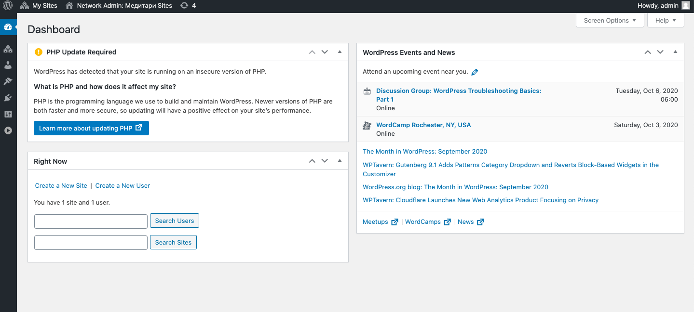
Task: Open the updates indicator showing 4
Action: point(188,6)
